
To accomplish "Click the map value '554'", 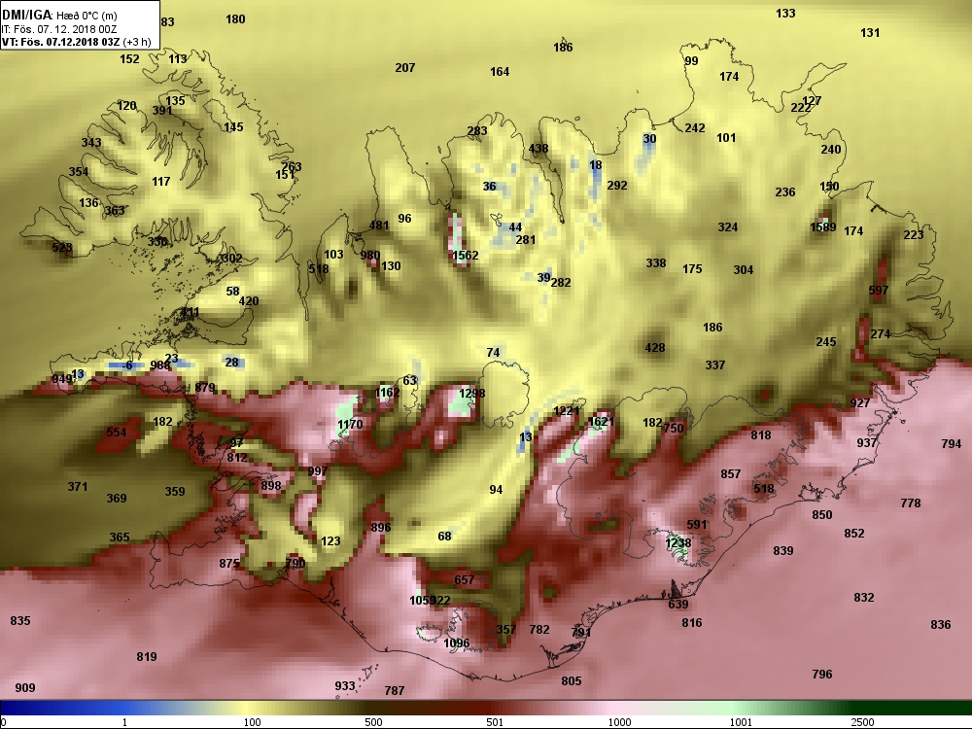I will pyautogui.click(x=116, y=433).
